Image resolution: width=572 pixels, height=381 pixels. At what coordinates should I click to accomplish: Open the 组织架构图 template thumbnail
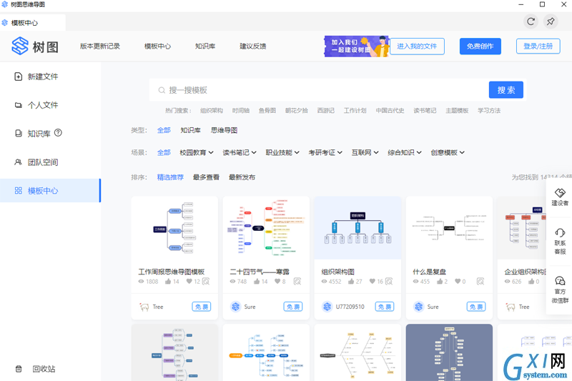click(x=357, y=228)
